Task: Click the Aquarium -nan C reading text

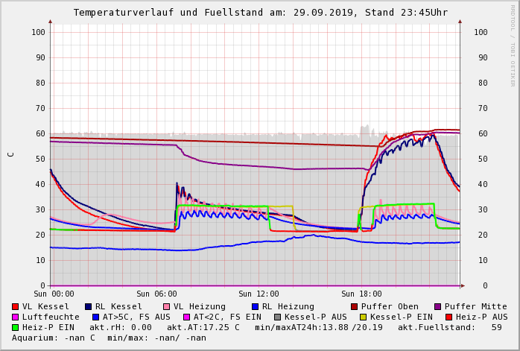Action: [54, 338]
